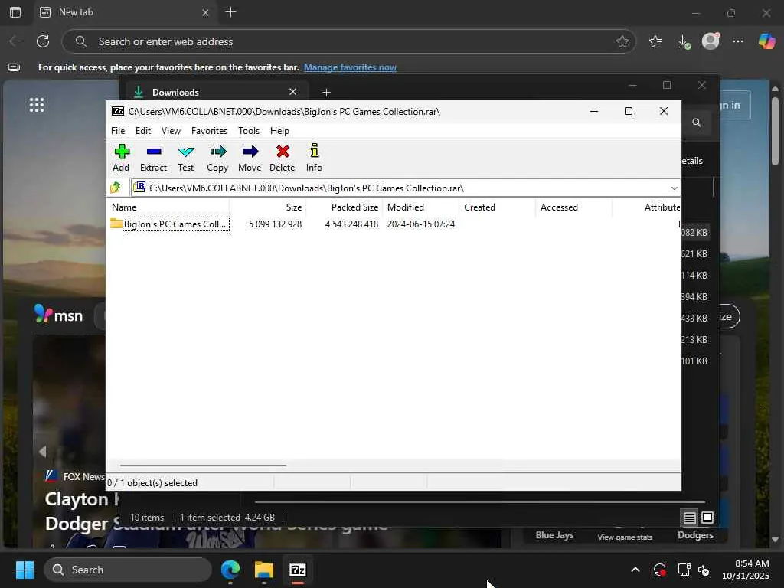Open the Info tool

point(314,158)
